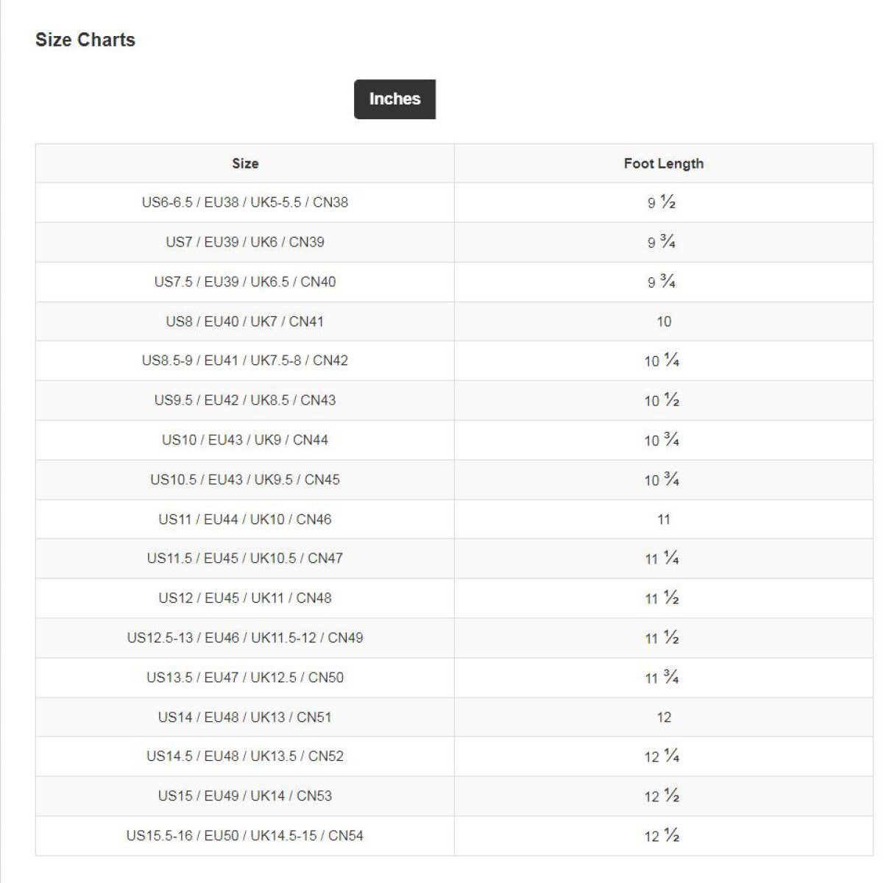
Task: Click the US10.5 / EU43 / CN45 size
Action: click(245, 480)
